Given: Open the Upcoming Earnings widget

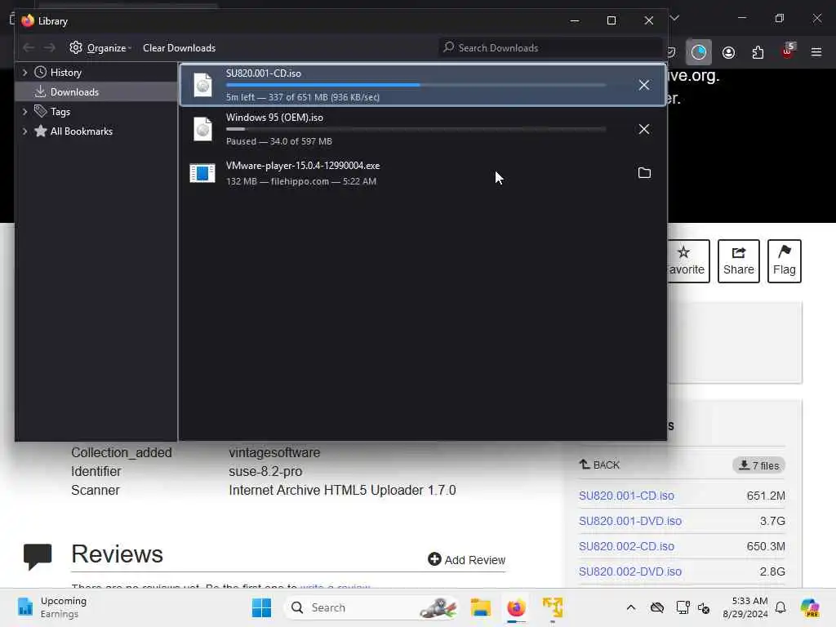Looking at the screenshot, I should point(51,607).
